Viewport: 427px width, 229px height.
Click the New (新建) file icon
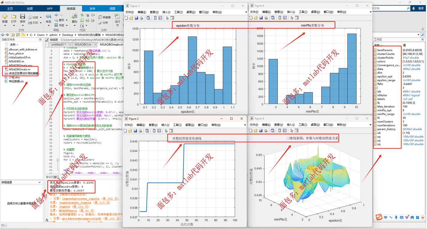coord(5,16)
